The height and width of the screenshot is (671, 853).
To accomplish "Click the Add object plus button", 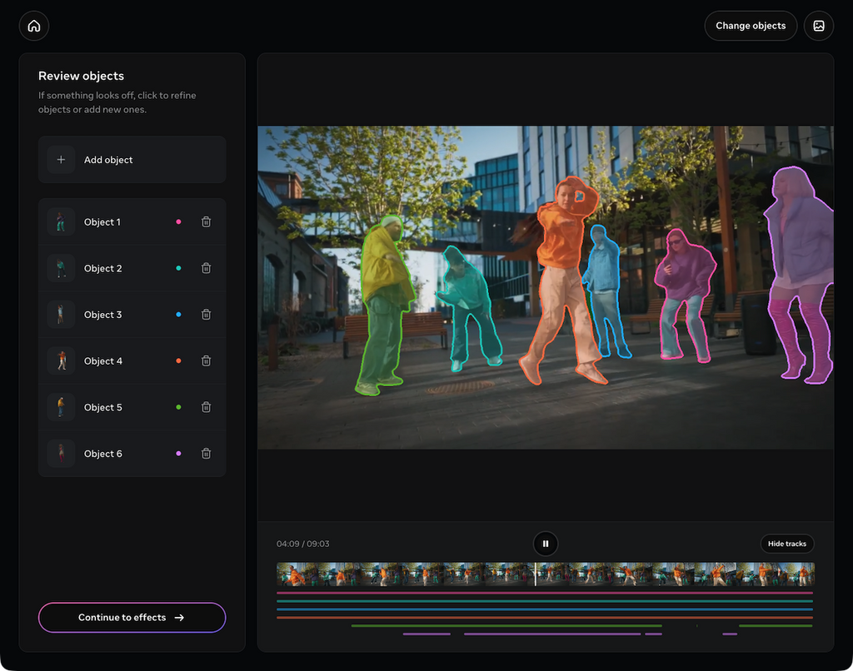I will (x=61, y=160).
